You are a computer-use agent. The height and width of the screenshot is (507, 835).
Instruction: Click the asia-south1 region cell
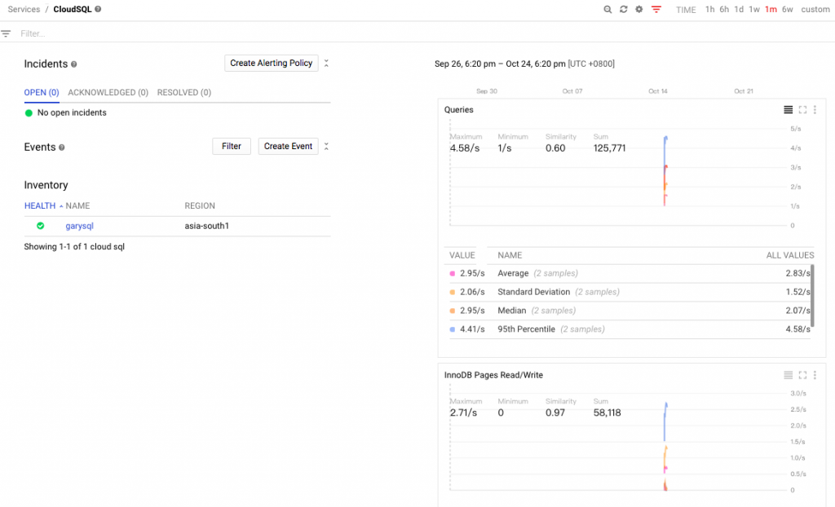(206, 226)
